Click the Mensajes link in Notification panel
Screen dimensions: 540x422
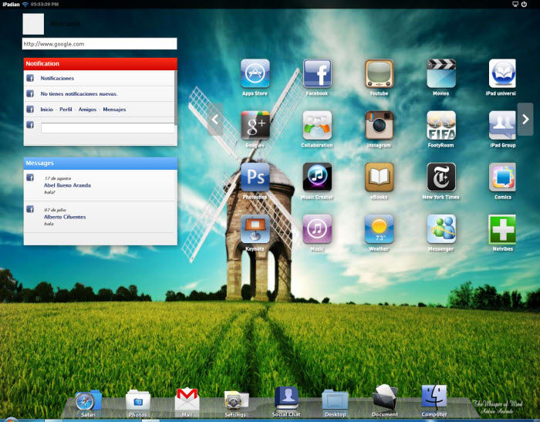click(x=114, y=110)
